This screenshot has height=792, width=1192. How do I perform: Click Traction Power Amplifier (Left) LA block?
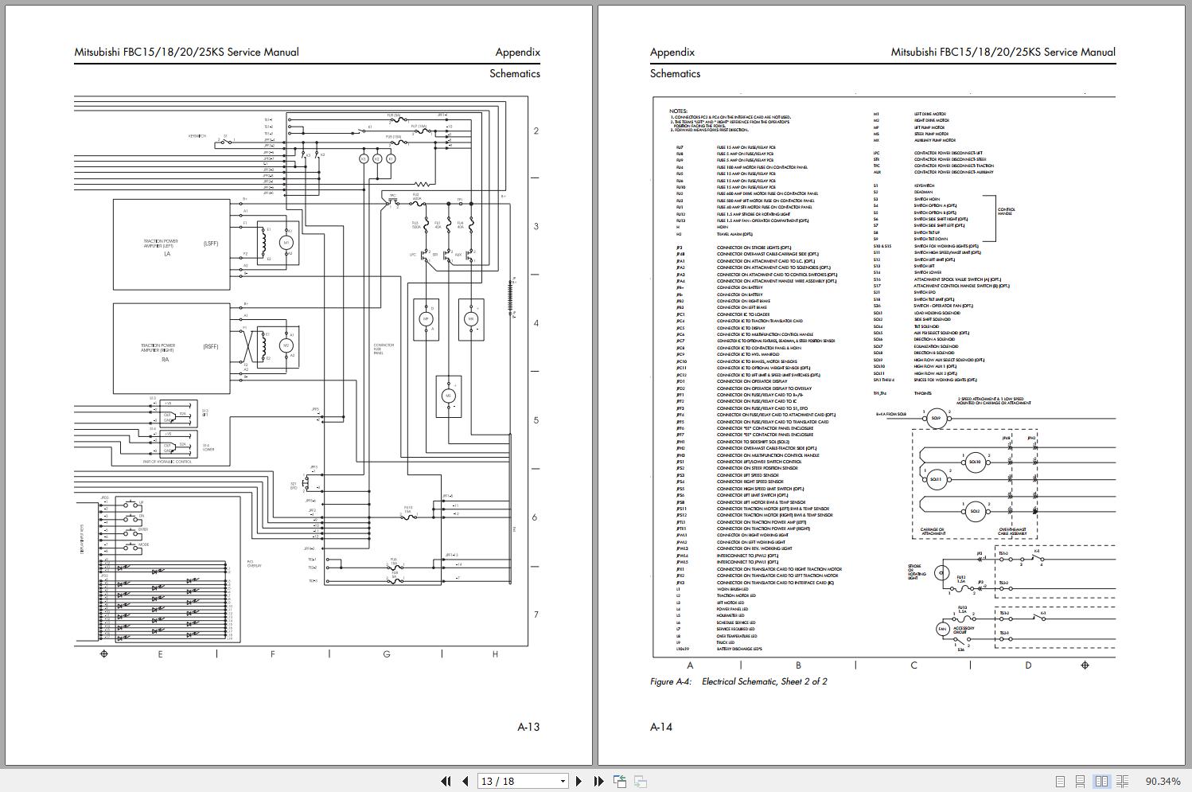(x=171, y=245)
